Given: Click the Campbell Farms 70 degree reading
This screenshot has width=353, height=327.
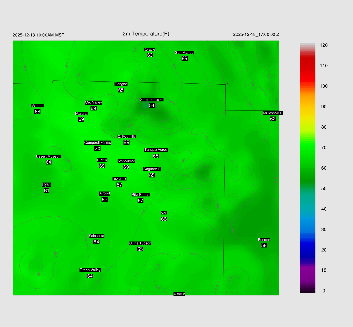Looking at the screenshot, I should (97, 149).
